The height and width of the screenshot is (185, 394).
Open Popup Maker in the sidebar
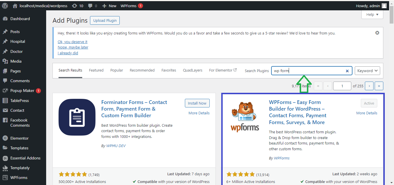tap(22, 91)
